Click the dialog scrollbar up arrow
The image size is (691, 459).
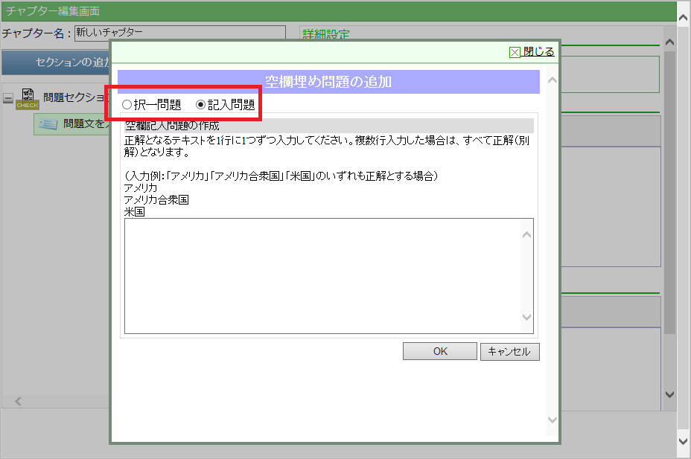(553, 80)
